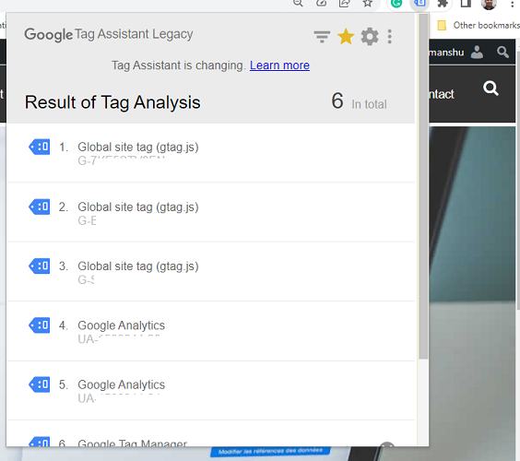Select tag icon for item 3 gtag.js

(39, 266)
